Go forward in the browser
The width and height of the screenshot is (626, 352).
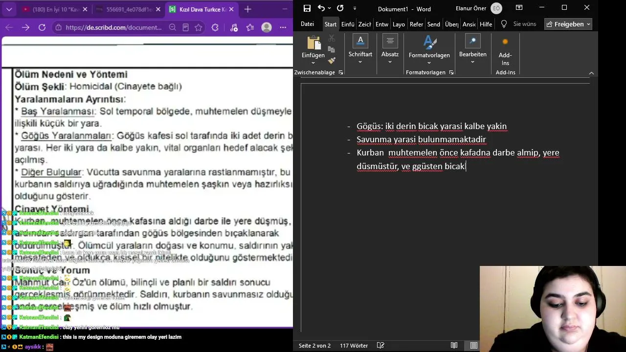[x=25, y=27]
